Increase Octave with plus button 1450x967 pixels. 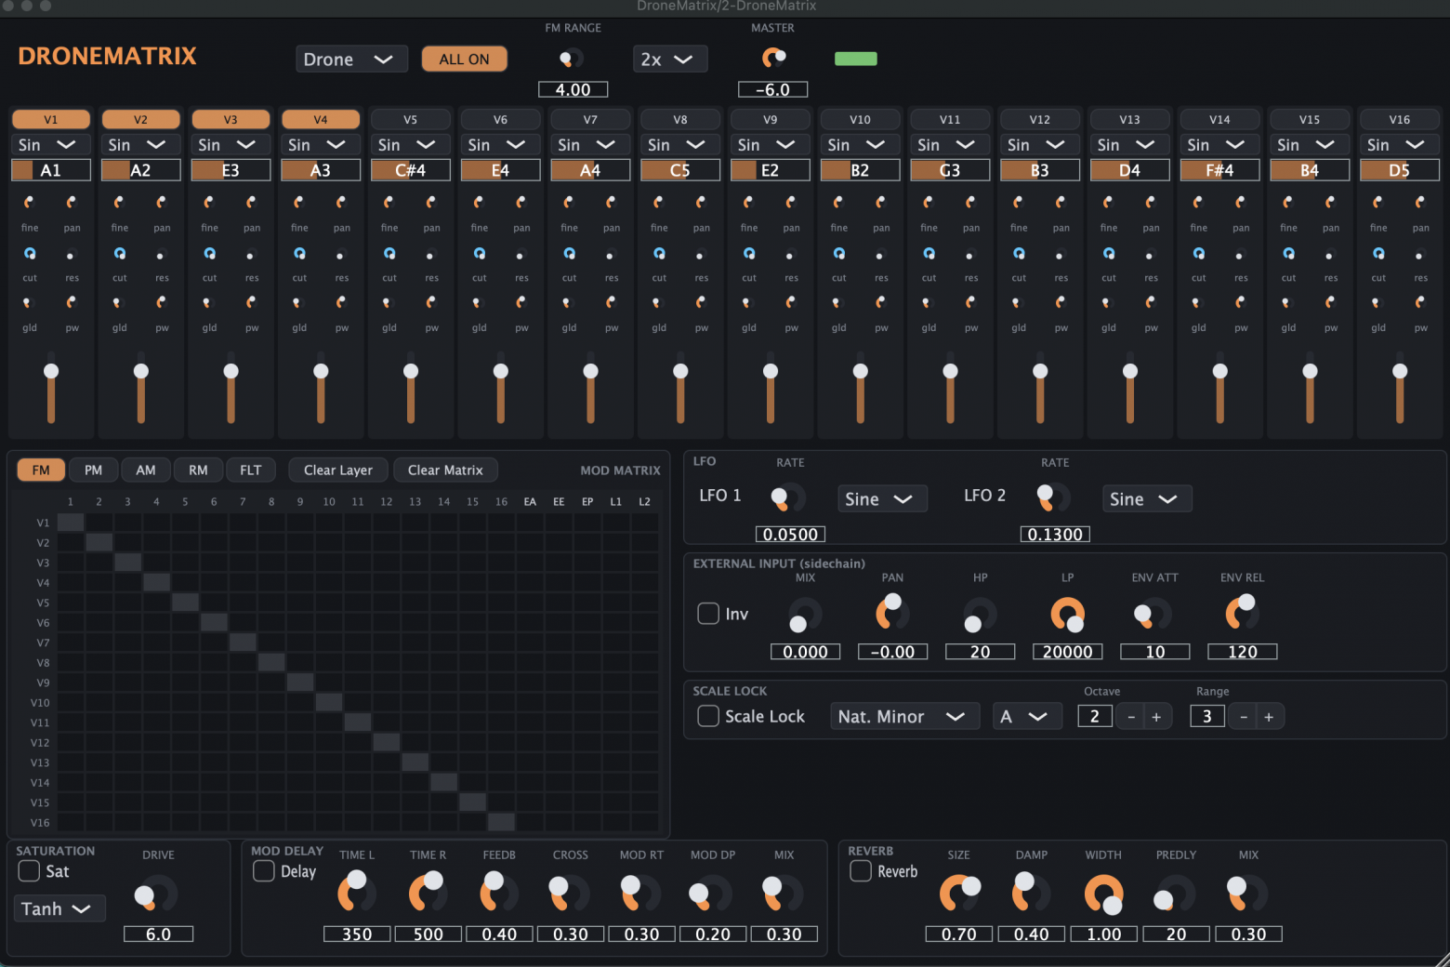point(1157,717)
